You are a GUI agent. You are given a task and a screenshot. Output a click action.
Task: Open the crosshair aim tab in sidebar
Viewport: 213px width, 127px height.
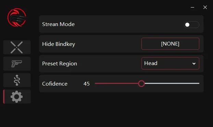(x=17, y=47)
